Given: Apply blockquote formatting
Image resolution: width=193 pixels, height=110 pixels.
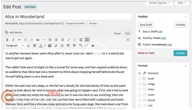Looking at the screenshot, I should click(x=38, y=40).
